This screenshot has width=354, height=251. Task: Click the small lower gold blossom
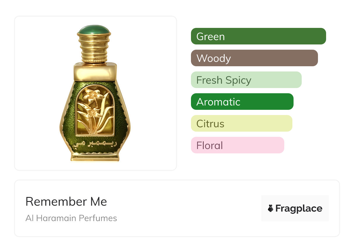click(x=92, y=112)
